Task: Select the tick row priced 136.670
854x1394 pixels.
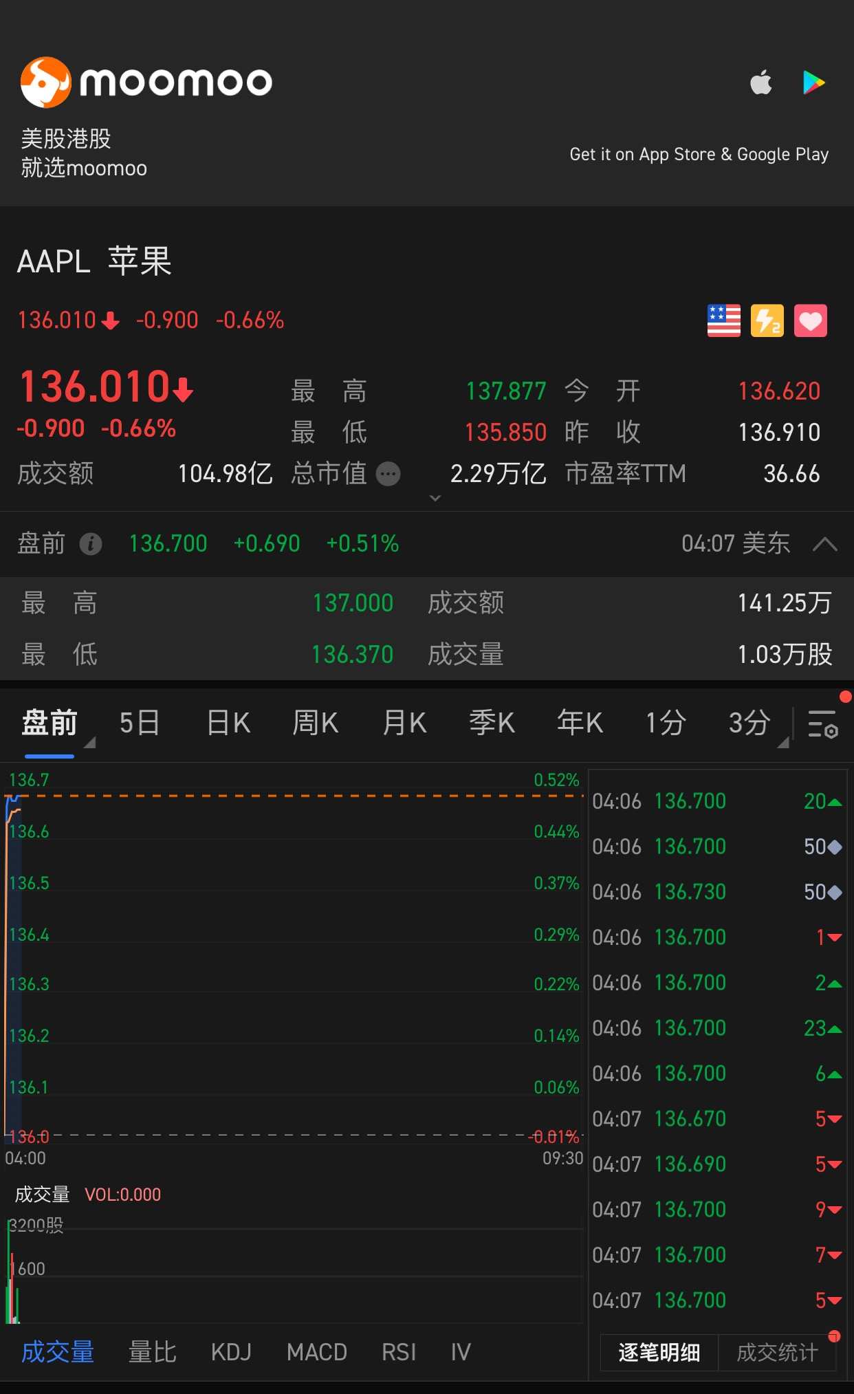Action: pos(717,1119)
